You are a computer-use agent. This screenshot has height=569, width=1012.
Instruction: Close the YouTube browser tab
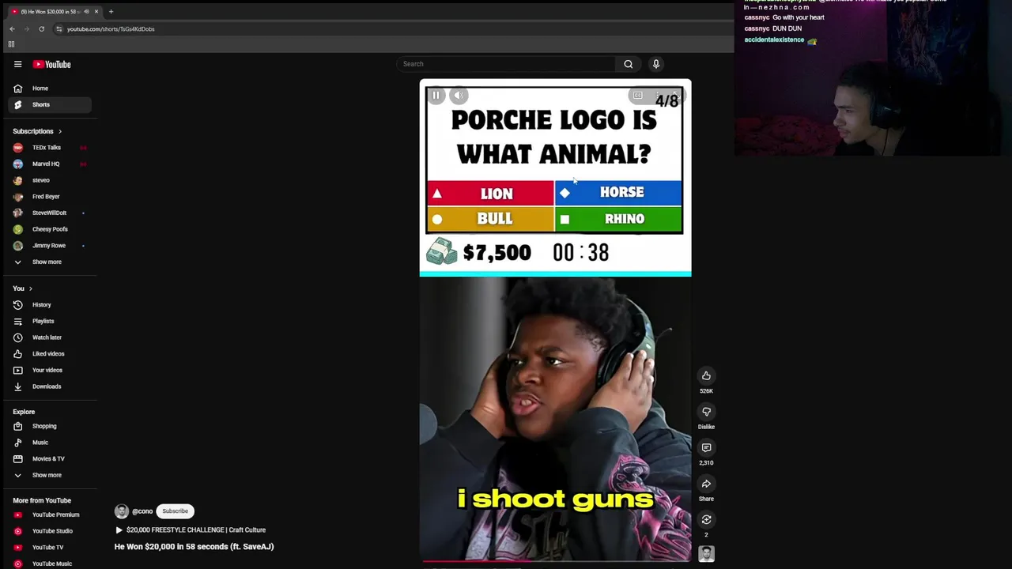coord(96,11)
